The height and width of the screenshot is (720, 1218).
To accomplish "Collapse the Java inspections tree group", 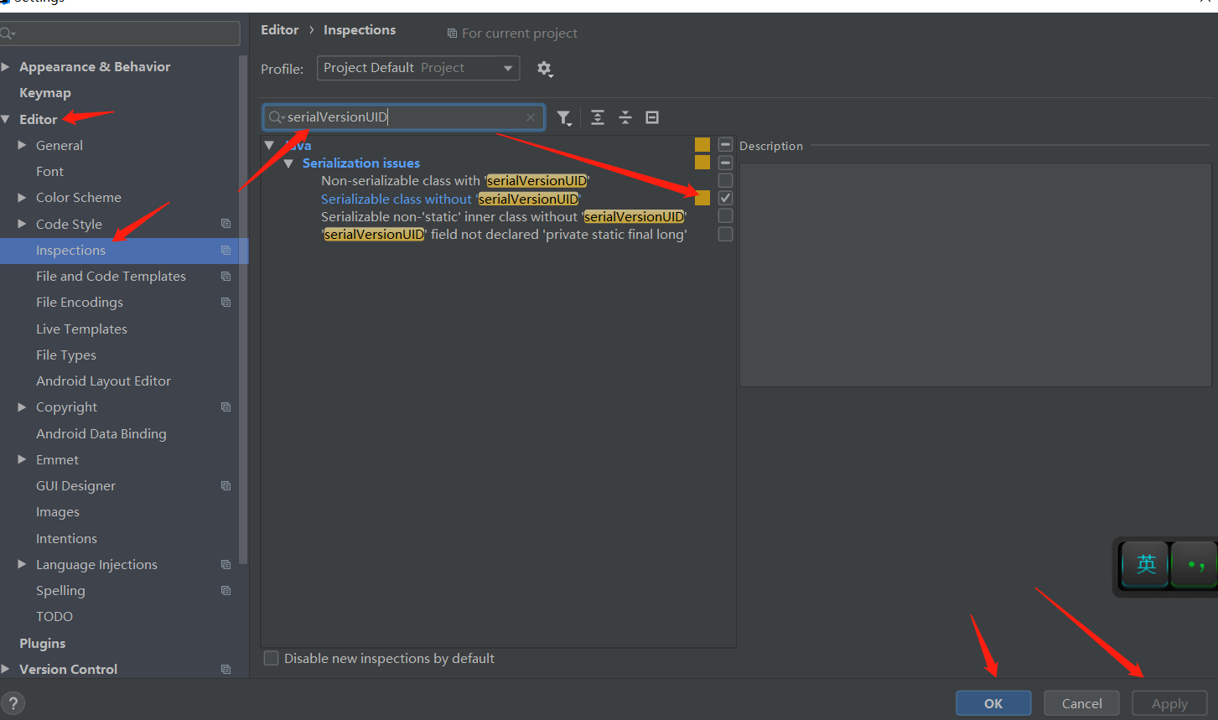I will (x=269, y=145).
